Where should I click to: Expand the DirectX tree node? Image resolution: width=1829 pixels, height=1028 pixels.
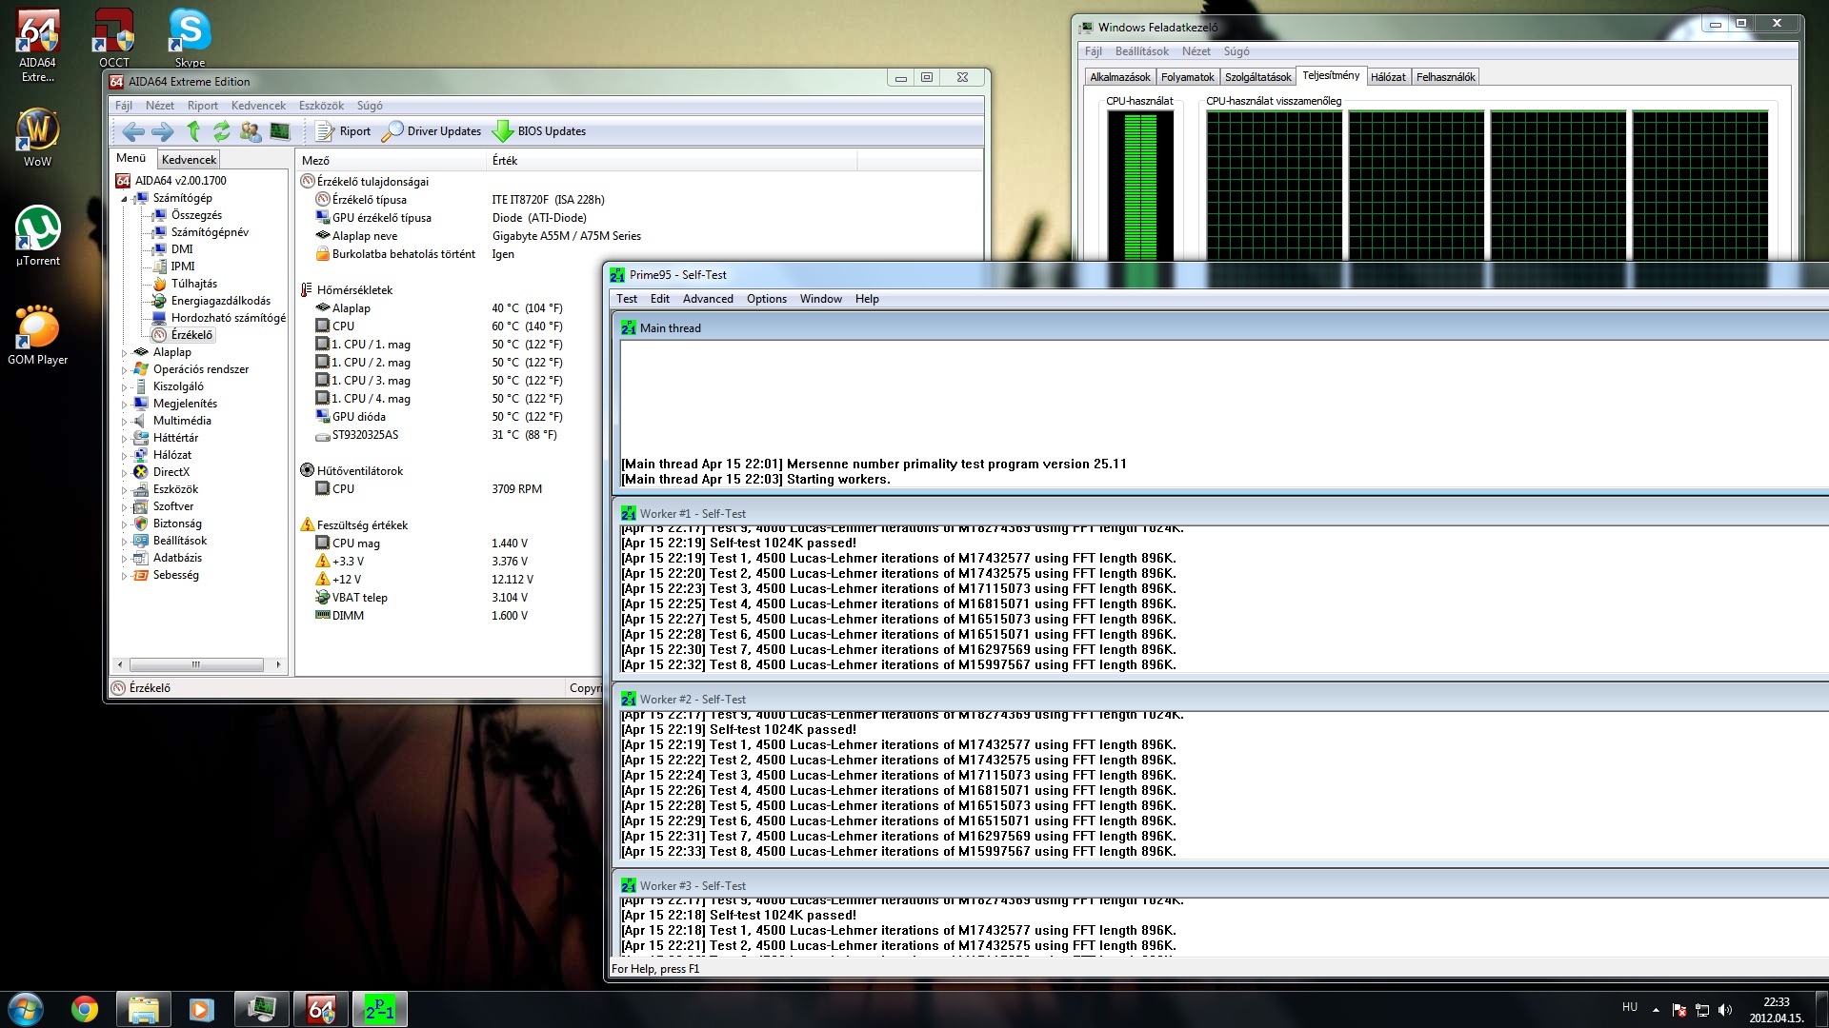click(x=124, y=473)
